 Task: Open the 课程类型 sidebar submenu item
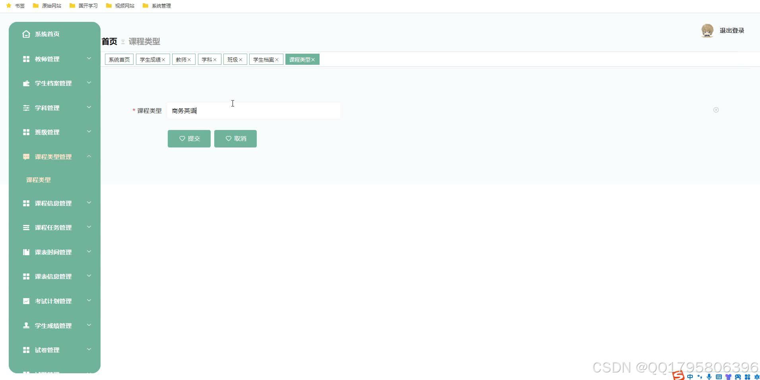[x=39, y=180]
